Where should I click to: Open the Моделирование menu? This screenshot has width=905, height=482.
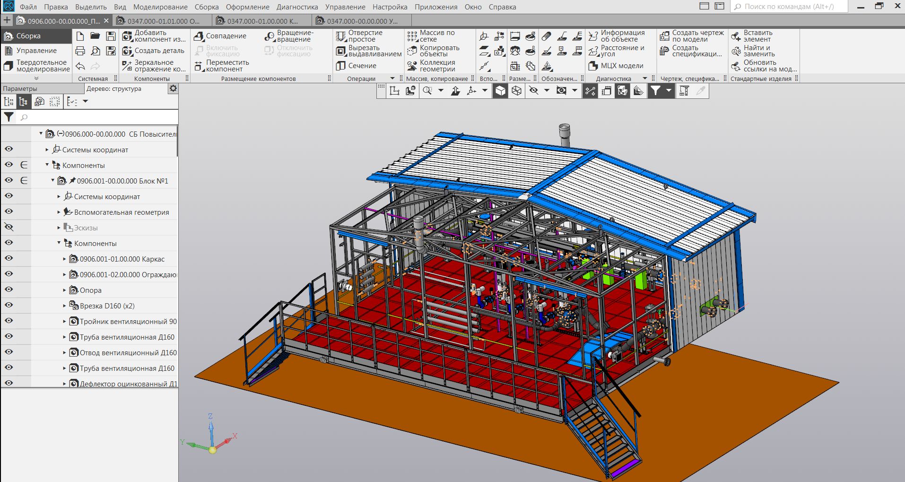tap(160, 7)
